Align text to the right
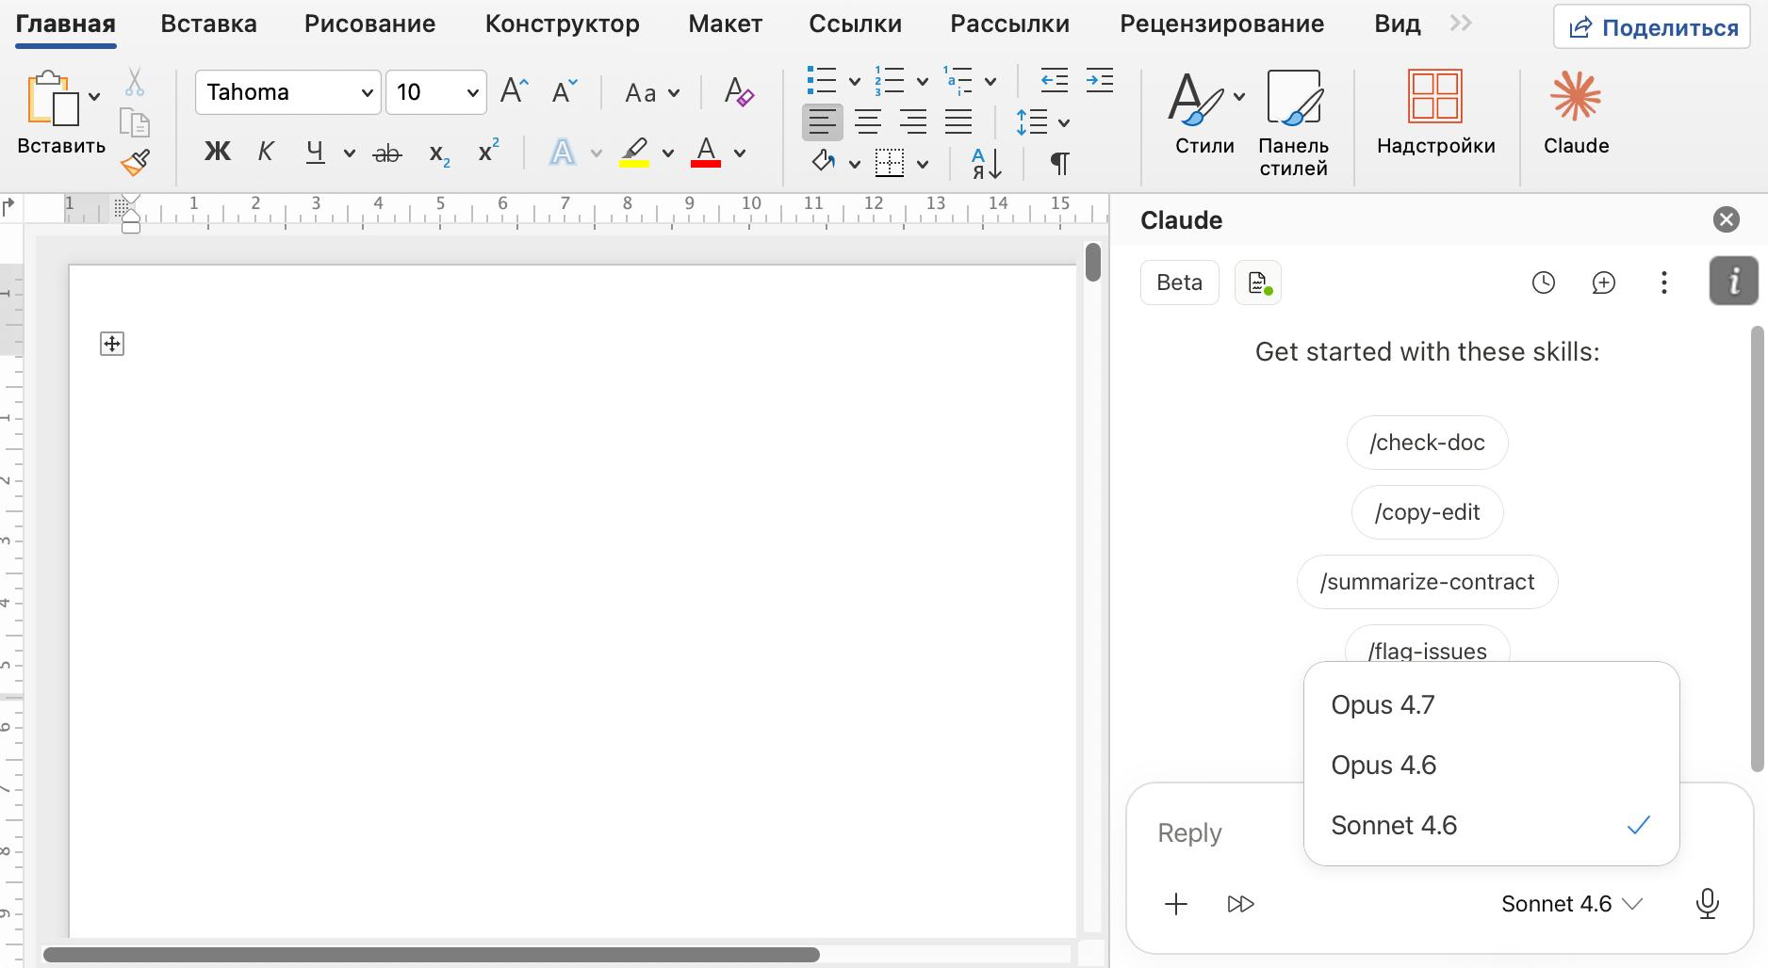Screen dimensions: 1768x968 pyautogui.click(x=913, y=122)
